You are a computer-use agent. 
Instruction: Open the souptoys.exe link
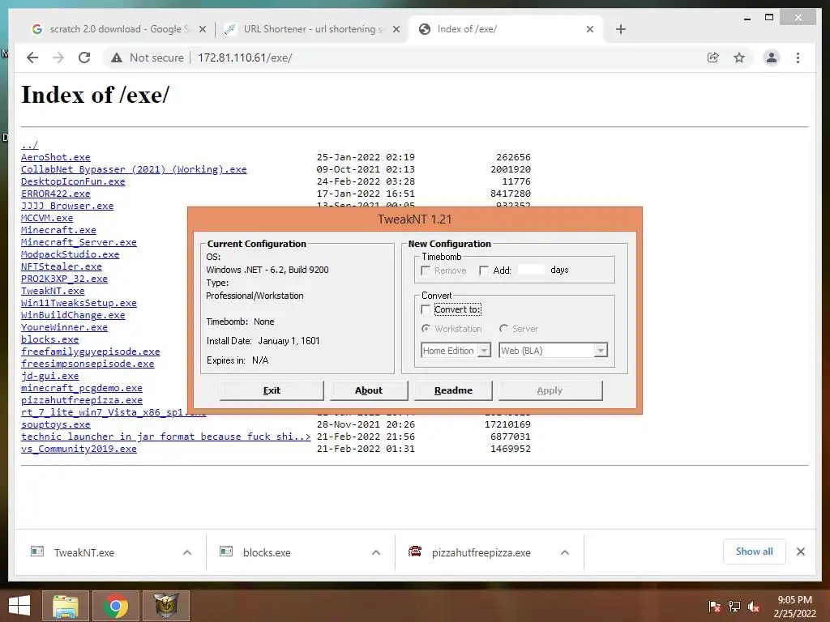(x=56, y=424)
